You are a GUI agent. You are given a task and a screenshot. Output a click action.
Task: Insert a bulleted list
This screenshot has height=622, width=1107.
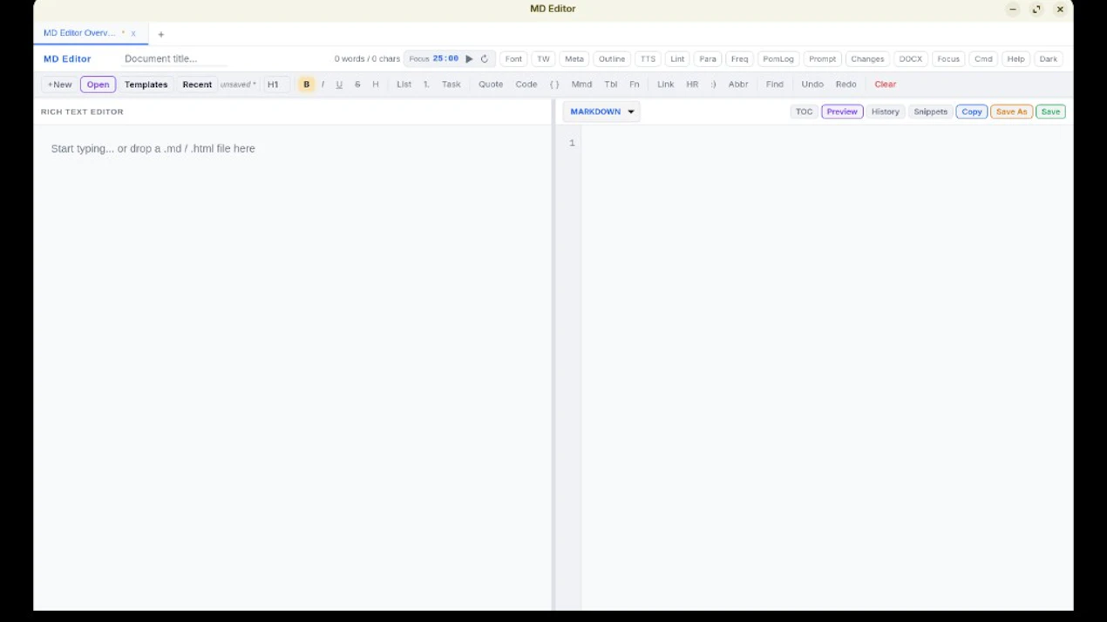404,85
